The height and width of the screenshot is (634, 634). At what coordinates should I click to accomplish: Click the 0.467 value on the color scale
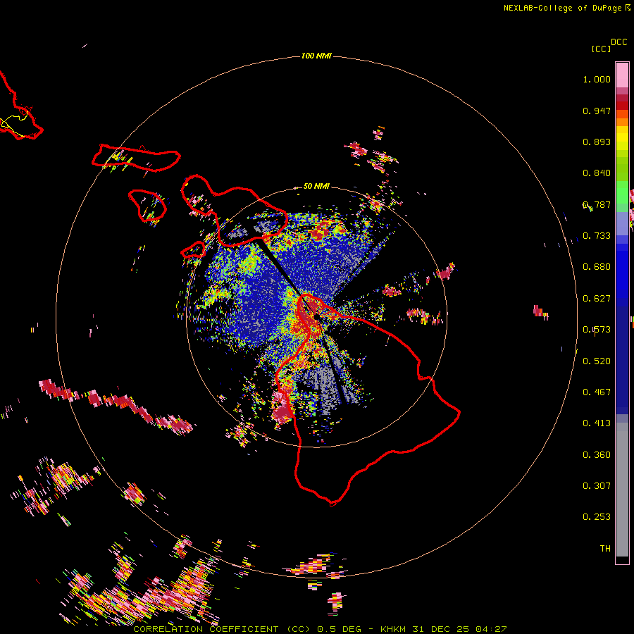[x=597, y=392]
